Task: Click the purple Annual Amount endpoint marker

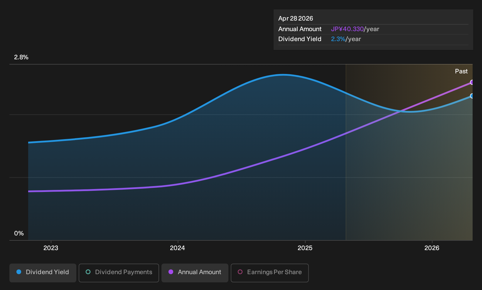Action: pos(472,82)
